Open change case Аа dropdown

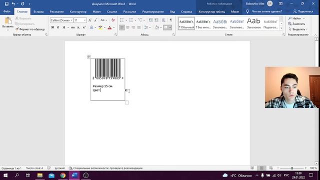tap(103, 20)
